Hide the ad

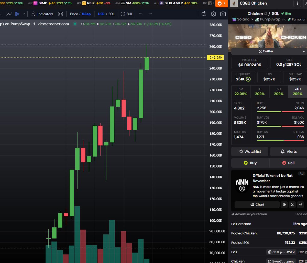coord(301,214)
